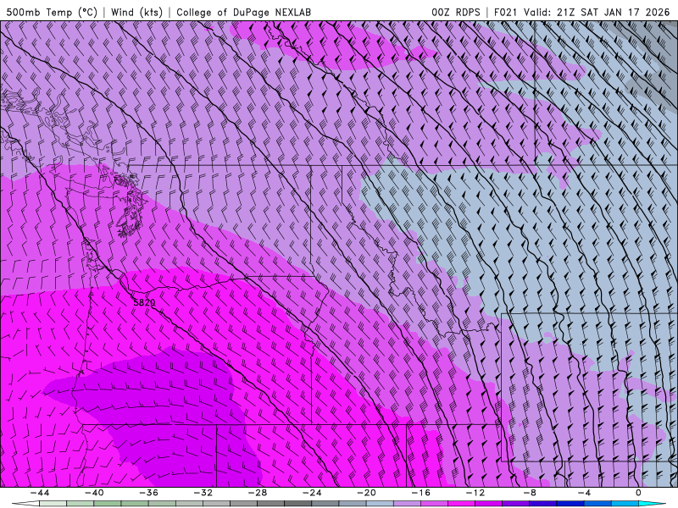Click the '-40' color scale label
Viewport: 678px width, 508px height.
pyautogui.click(x=94, y=493)
